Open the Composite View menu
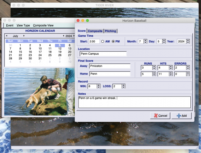Screen dimensions: 201x153 click(43, 25)
